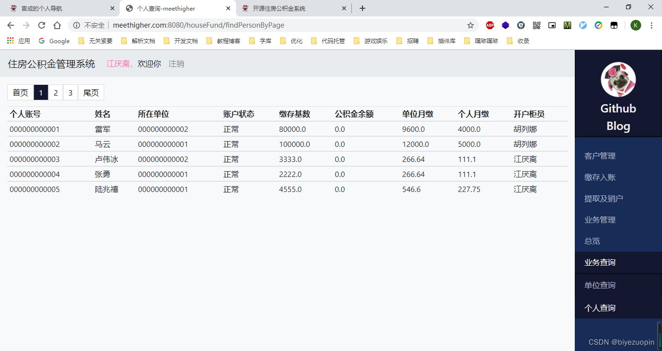Open the 收录 bookmark folder
The width and height of the screenshot is (662, 351).
point(518,41)
